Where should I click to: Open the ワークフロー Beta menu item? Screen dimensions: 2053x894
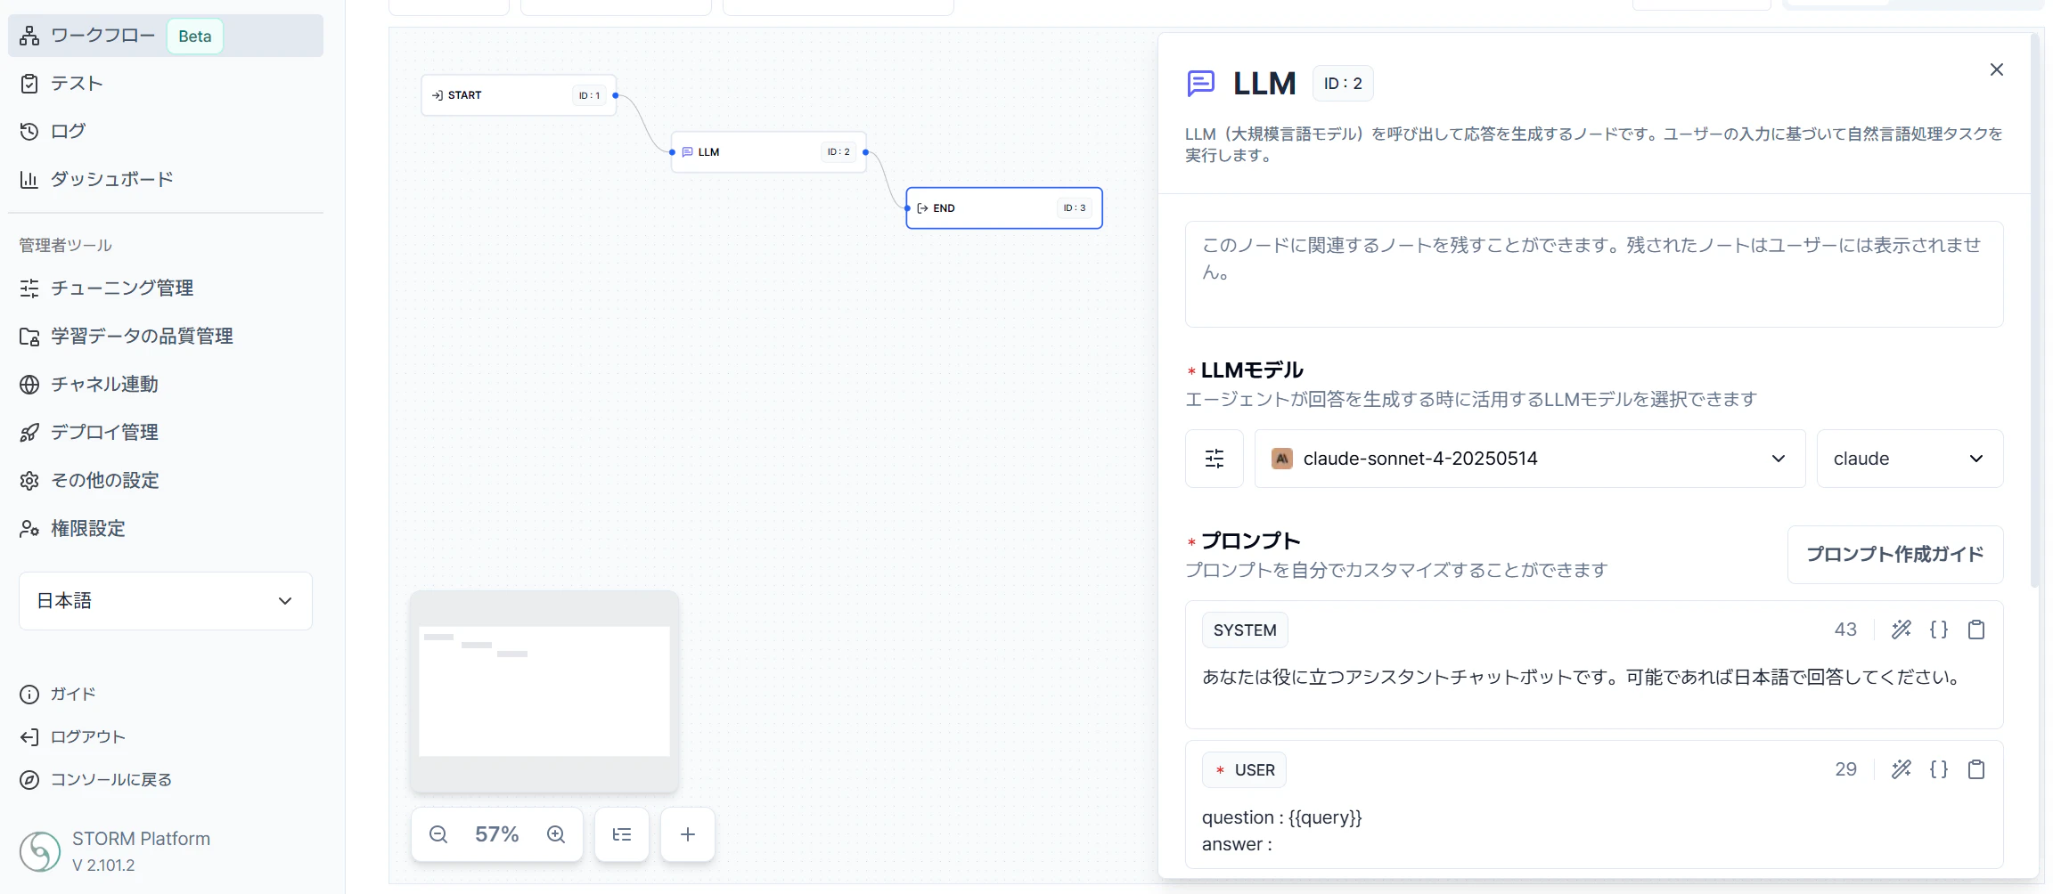pyautogui.click(x=166, y=36)
